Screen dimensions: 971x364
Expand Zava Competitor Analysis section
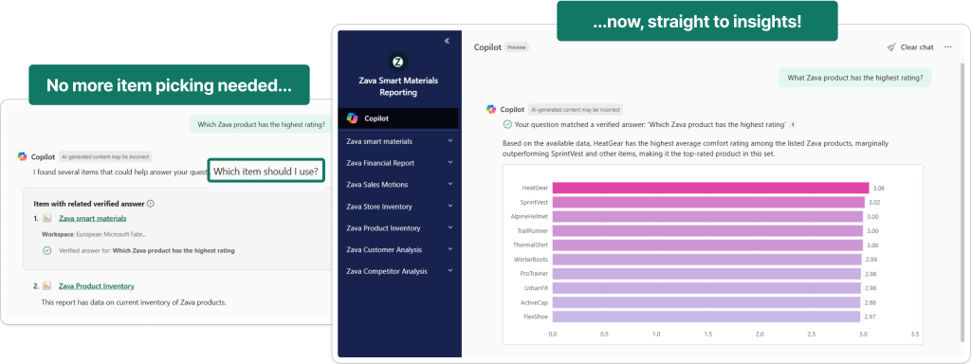point(450,271)
